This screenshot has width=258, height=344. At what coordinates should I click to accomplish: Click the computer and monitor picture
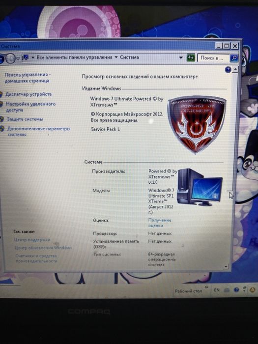pos(199,187)
